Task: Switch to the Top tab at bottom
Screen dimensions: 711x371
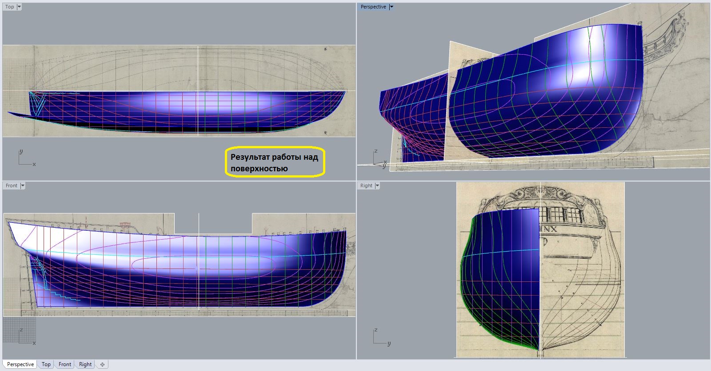Action: pyautogui.click(x=46, y=364)
